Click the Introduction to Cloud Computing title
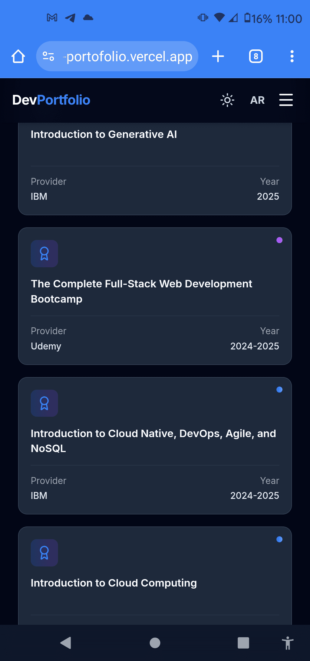This screenshot has height=661, width=310. (x=114, y=583)
